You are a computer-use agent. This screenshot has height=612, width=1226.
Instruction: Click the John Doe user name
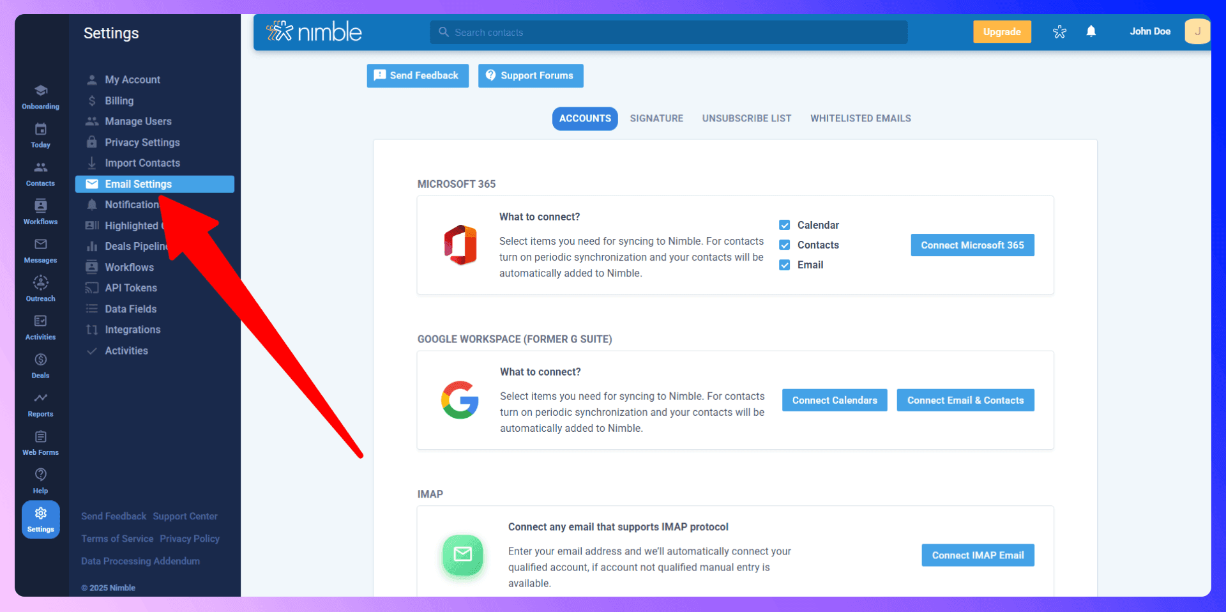tap(1150, 31)
